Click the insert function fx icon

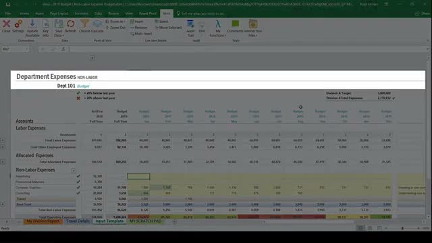click(x=63, y=49)
